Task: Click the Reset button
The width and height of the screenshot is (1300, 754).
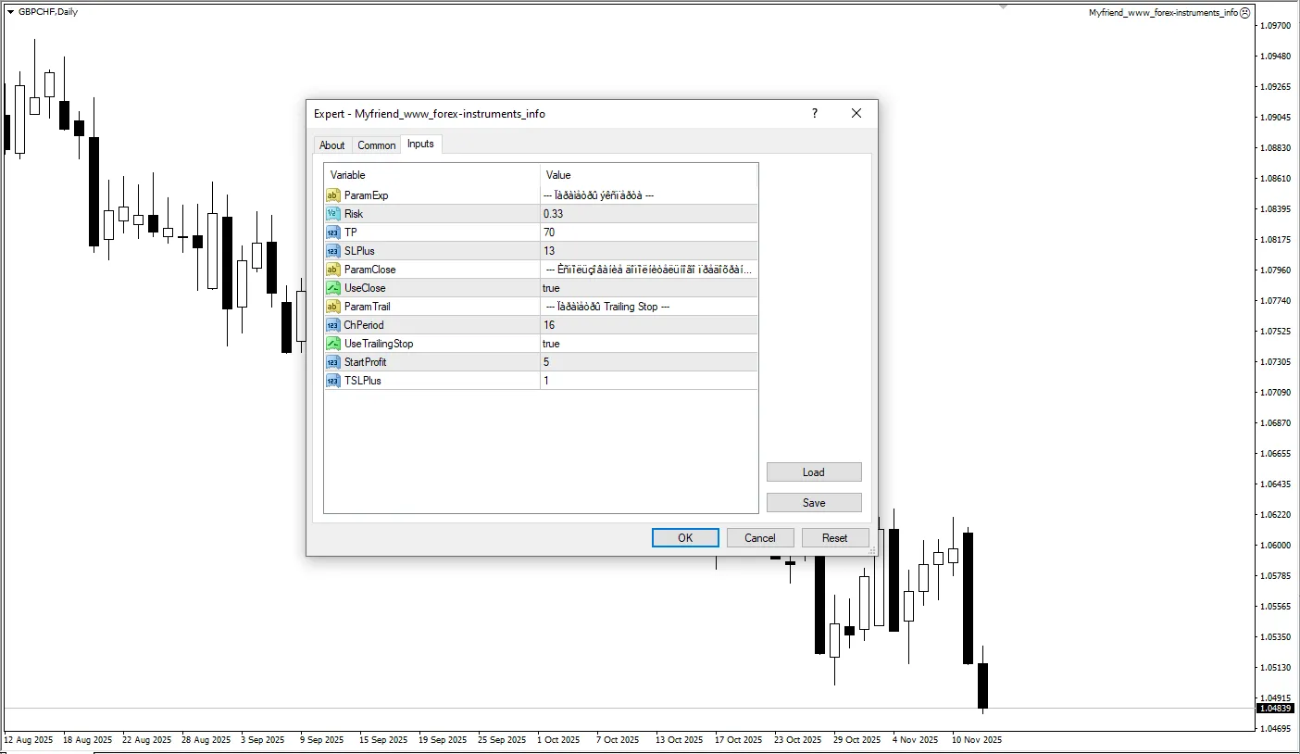Action: [x=834, y=538]
